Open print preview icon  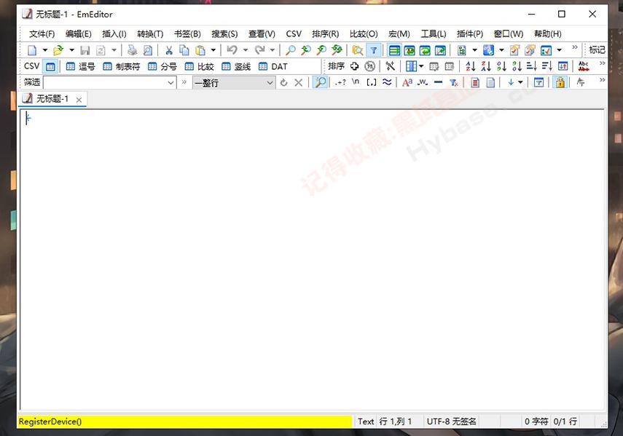coord(147,50)
